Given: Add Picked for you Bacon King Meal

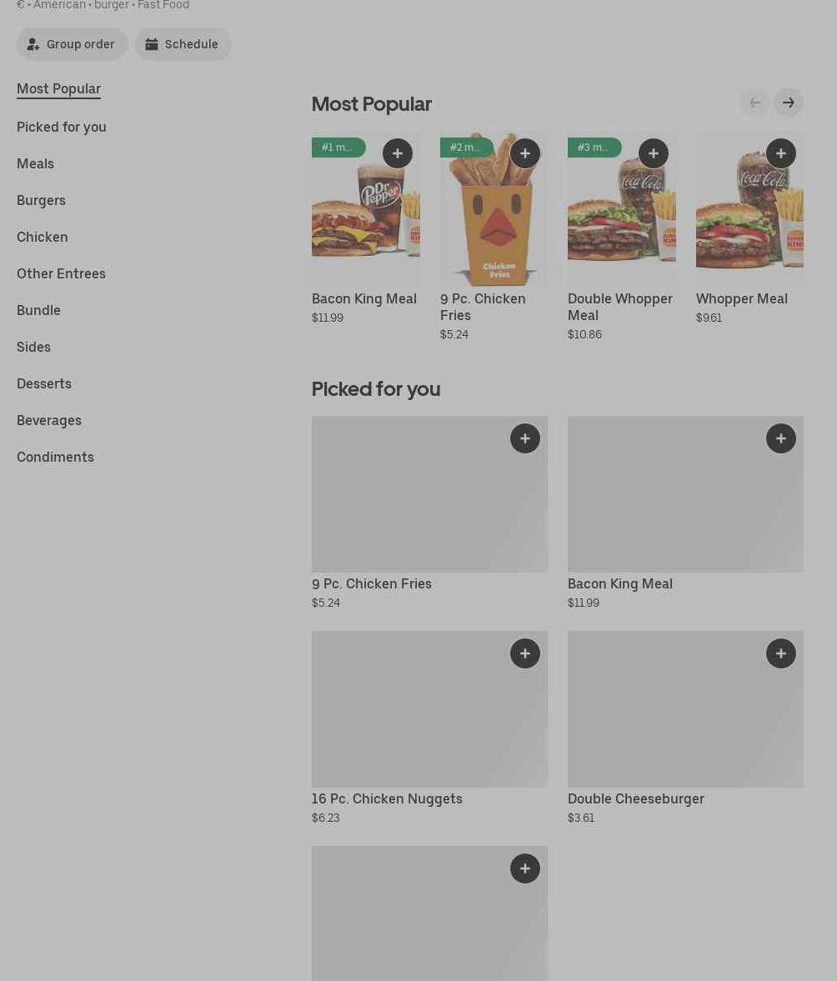Looking at the screenshot, I should tap(781, 438).
